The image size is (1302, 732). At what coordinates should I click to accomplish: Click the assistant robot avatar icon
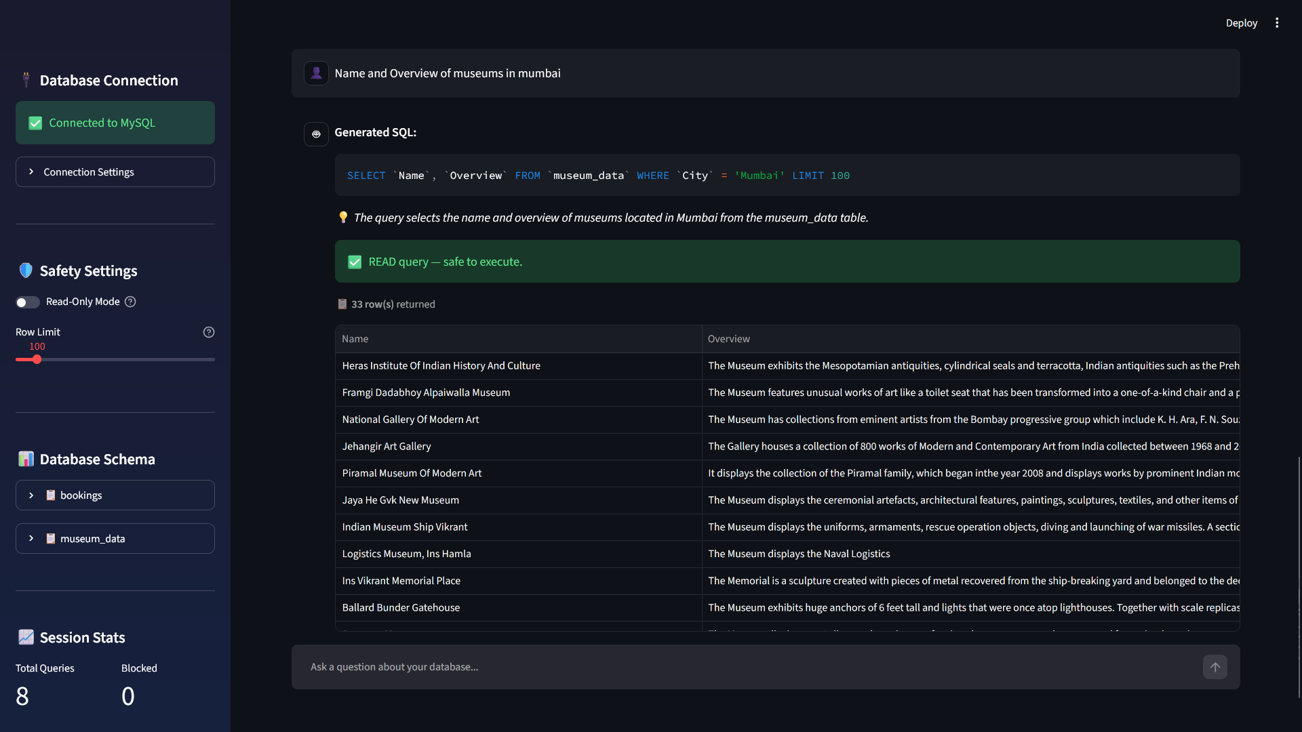[x=316, y=134]
